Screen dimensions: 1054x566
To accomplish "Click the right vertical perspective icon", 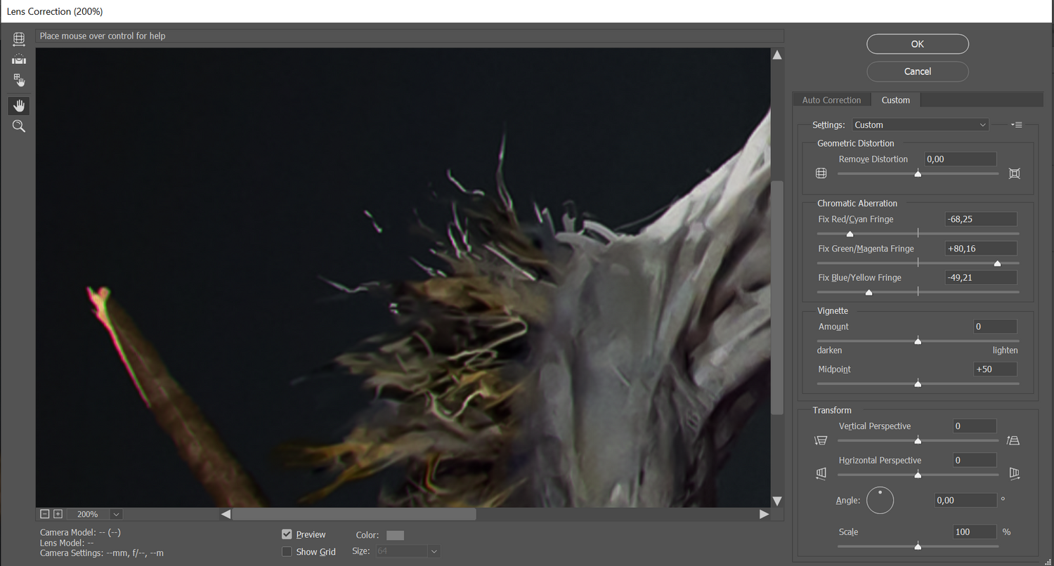I will point(1013,440).
